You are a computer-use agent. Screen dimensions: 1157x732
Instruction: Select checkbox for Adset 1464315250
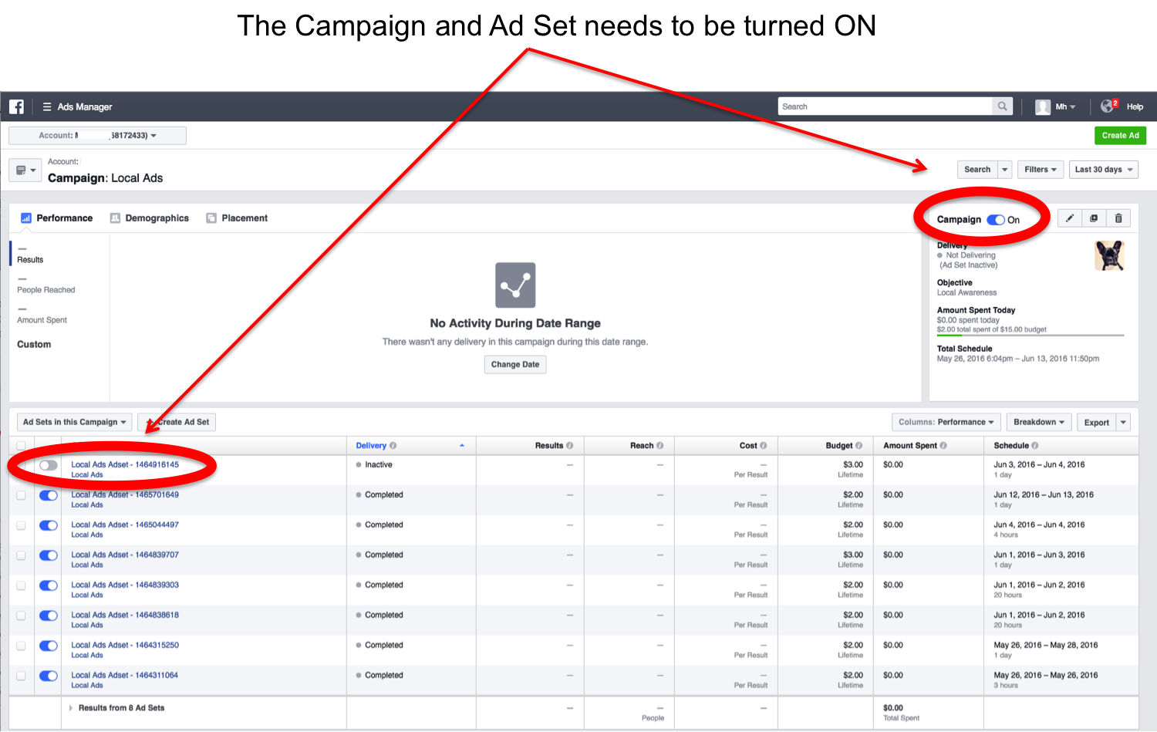(21, 646)
